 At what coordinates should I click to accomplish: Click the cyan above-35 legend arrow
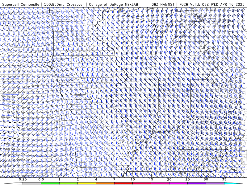point(233,183)
